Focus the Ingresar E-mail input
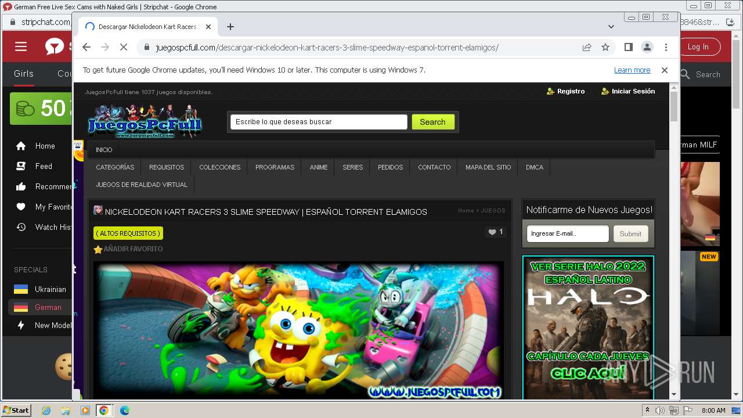Screen dimensions: 743x418 [568, 233]
